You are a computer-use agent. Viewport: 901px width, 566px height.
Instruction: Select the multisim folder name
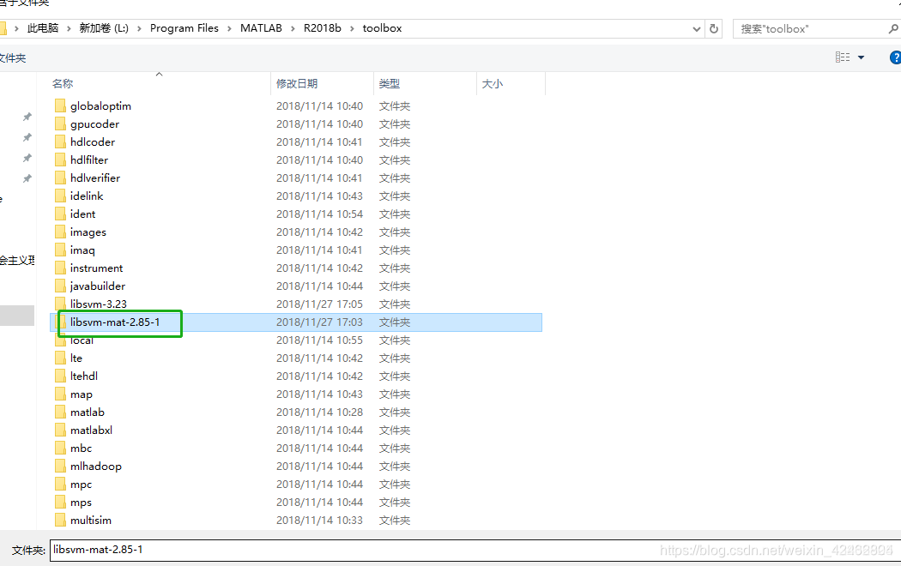(x=91, y=520)
